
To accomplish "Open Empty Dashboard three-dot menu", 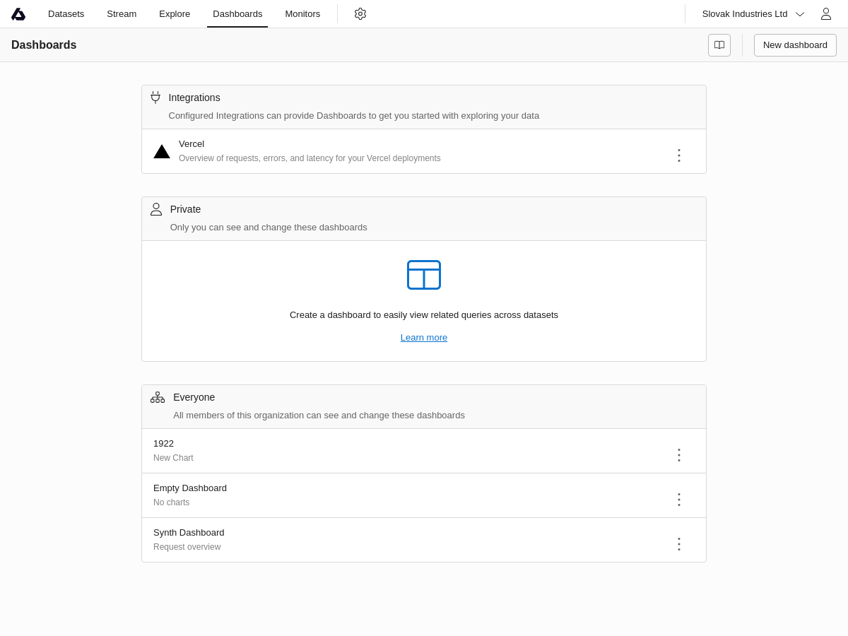I will [679, 500].
